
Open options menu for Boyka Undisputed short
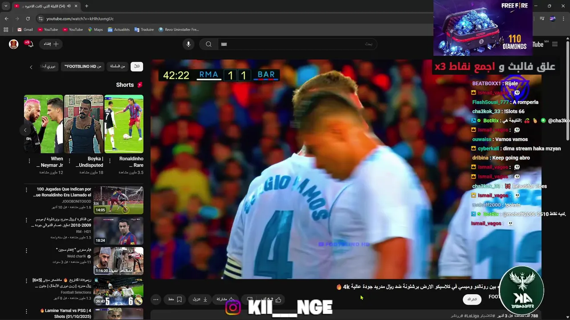coord(69,161)
